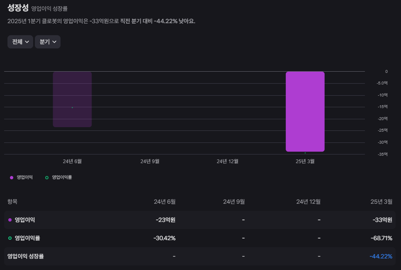The height and width of the screenshot is (270, 401).
Task: Click the green dot on 24년 6월 bar
Action: point(73,108)
